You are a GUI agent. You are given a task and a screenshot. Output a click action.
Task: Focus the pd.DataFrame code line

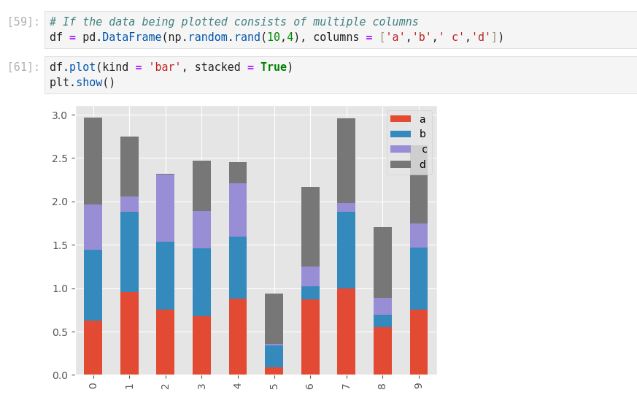(x=276, y=37)
